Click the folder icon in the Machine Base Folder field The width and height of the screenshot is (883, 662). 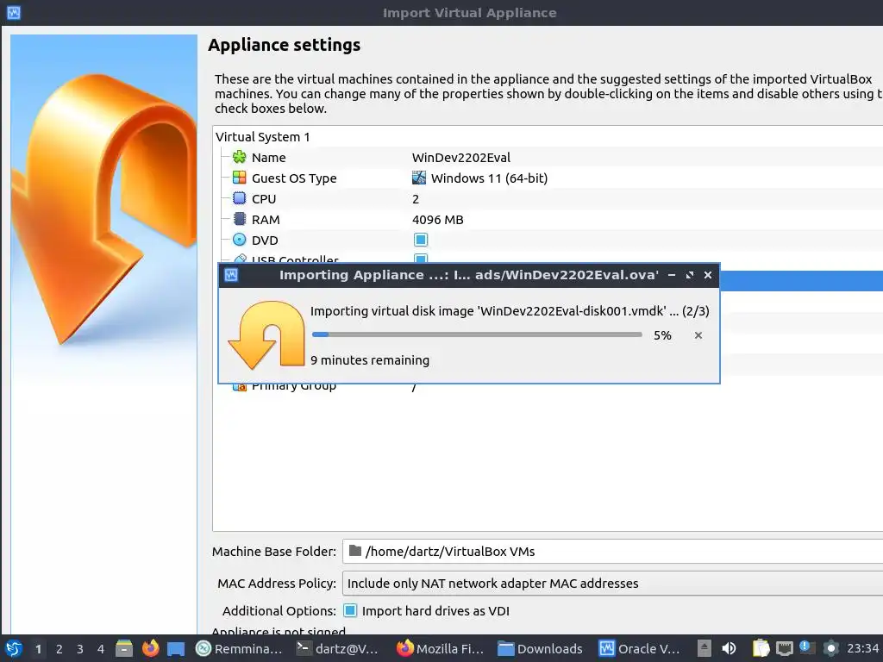pos(354,551)
